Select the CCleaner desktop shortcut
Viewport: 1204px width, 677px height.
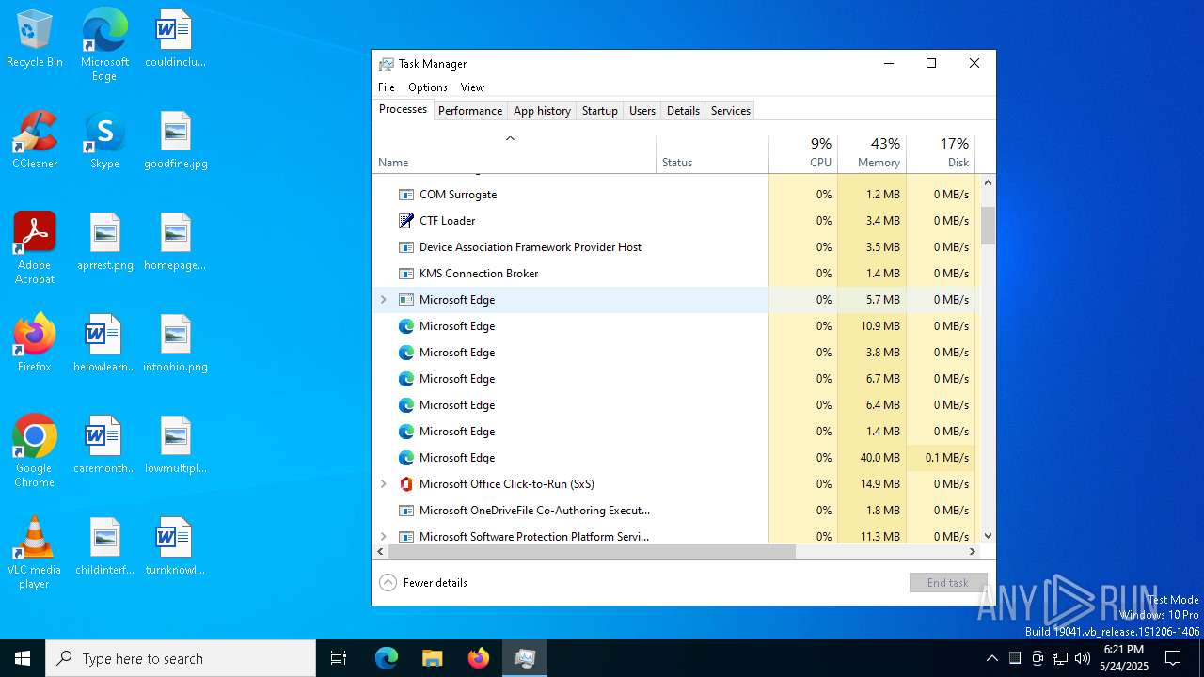35,140
